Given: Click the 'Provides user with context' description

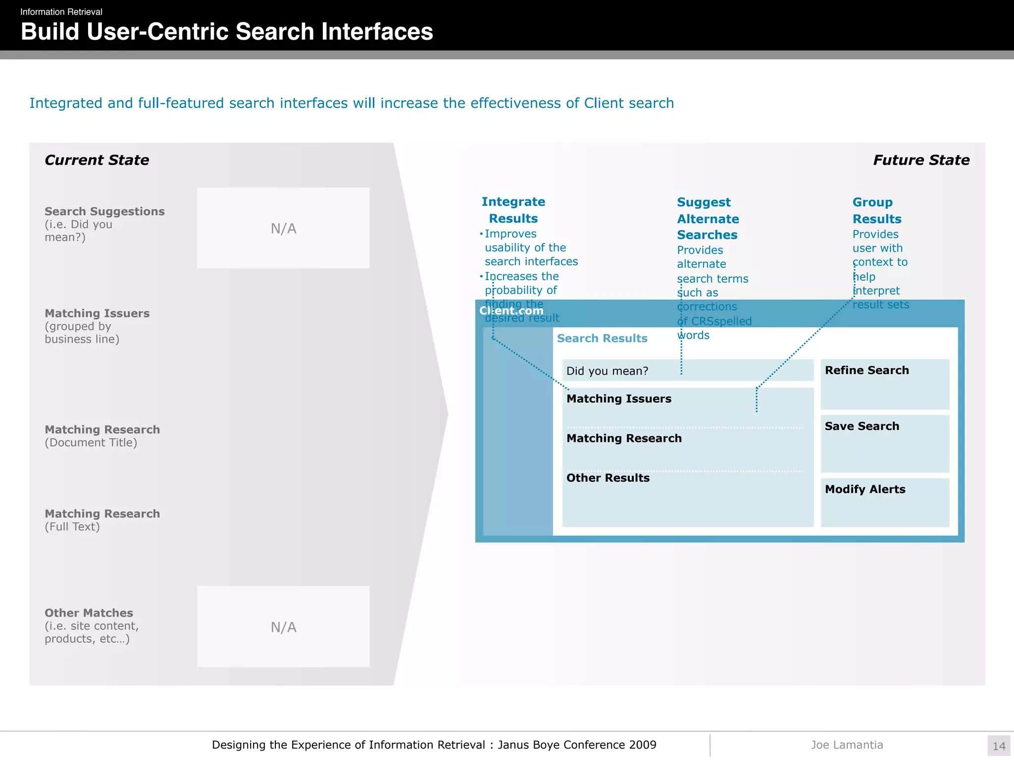Looking at the screenshot, I should tap(880, 269).
